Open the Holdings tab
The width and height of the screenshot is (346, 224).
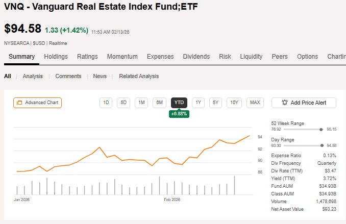pyautogui.click(x=56, y=57)
